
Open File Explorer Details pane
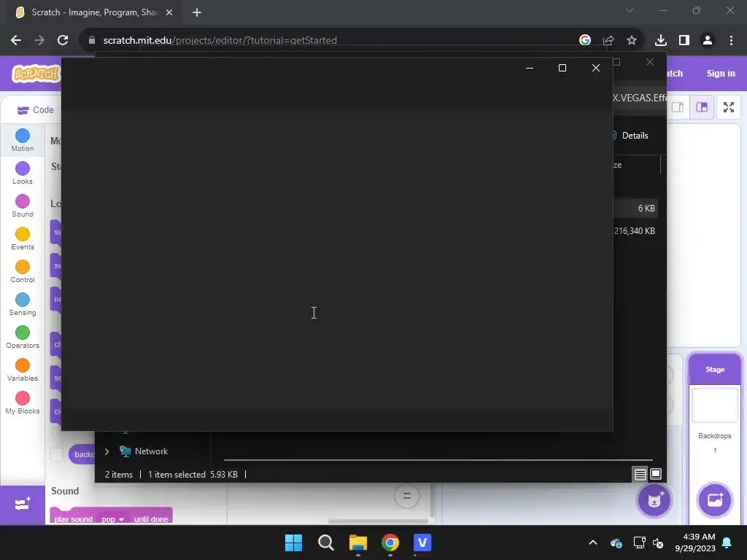tap(630, 136)
